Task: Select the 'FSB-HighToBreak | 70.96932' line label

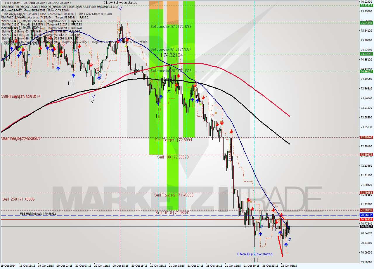Action: coord(38,214)
